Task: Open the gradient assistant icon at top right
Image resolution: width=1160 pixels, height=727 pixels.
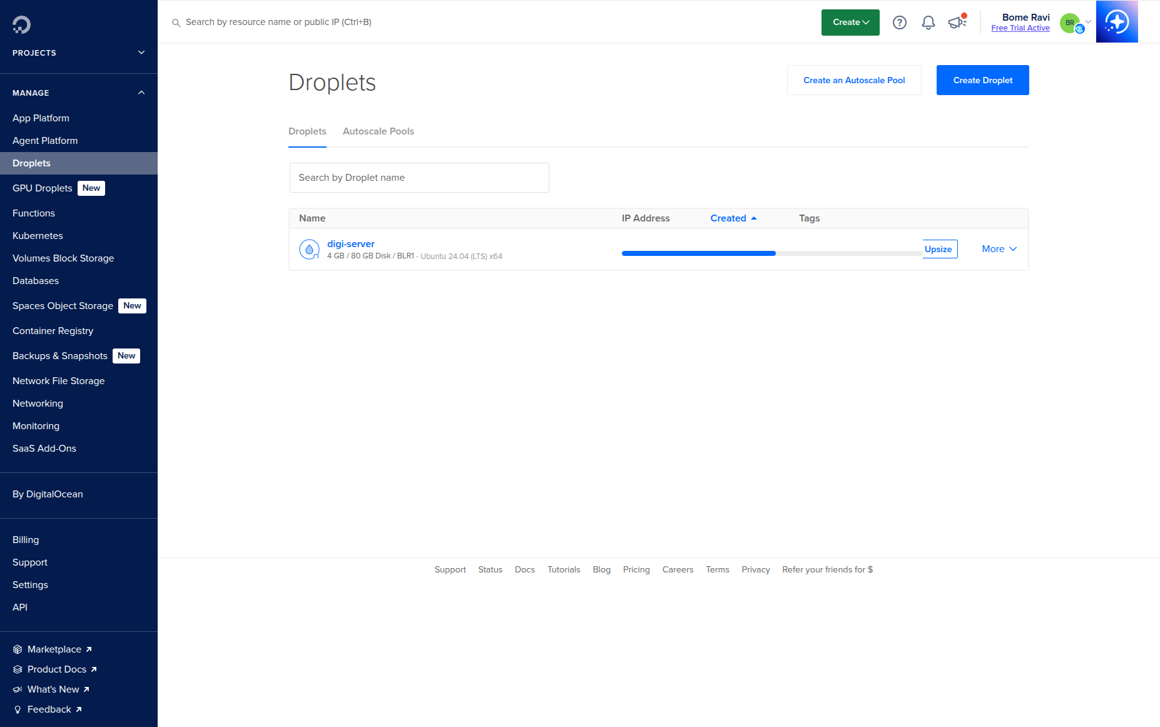Action: (x=1117, y=21)
